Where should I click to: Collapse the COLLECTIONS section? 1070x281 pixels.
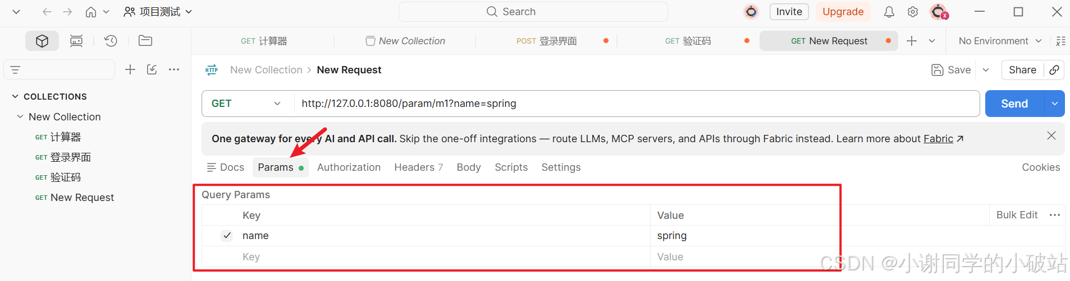[15, 96]
